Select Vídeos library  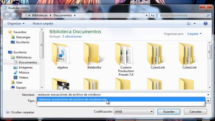[x=24, y=78]
